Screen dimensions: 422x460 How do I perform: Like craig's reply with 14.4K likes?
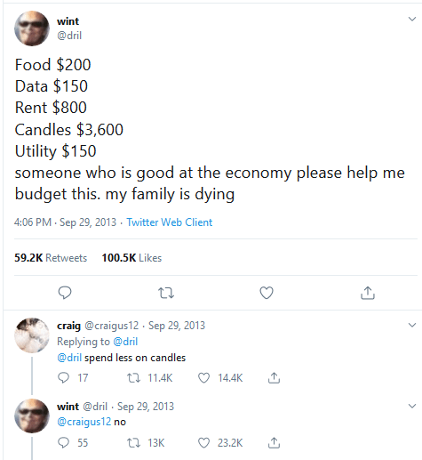203,378
